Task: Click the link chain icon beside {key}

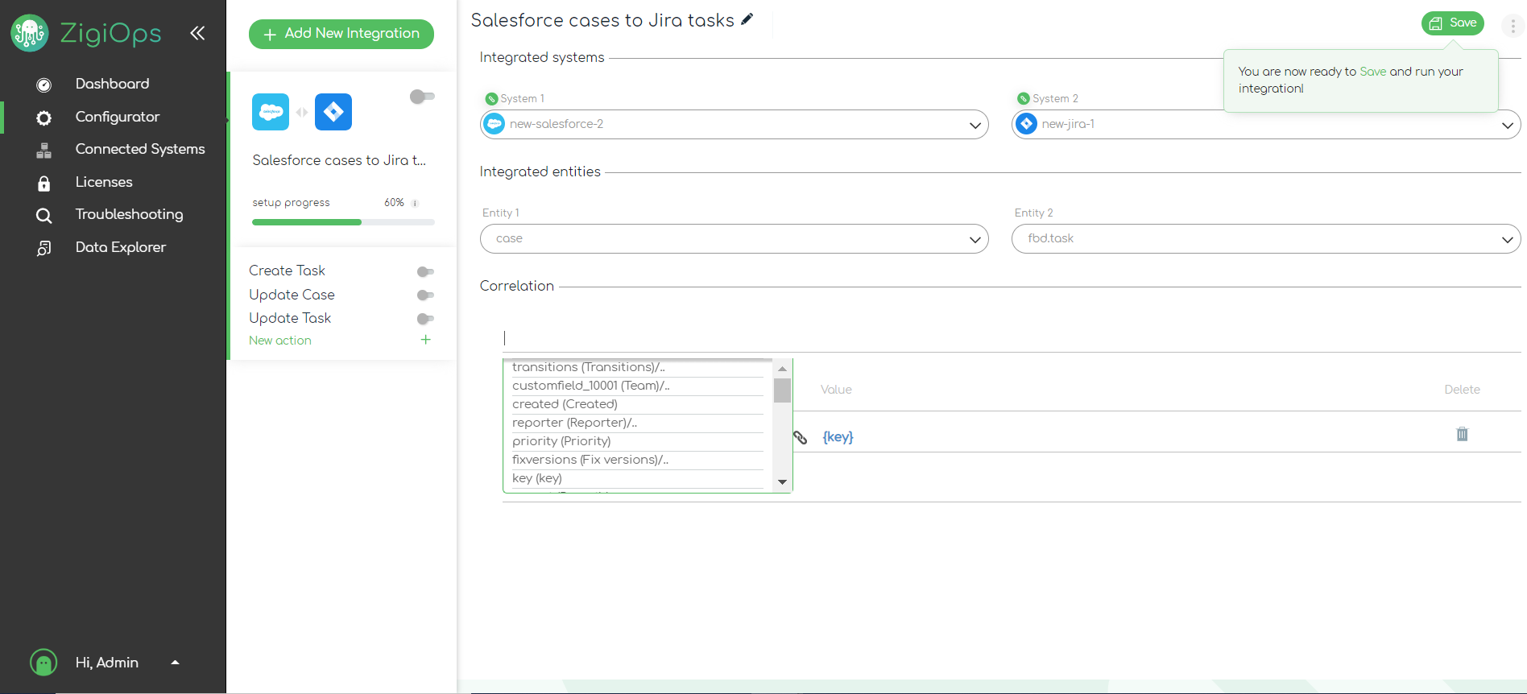Action: click(x=801, y=437)
